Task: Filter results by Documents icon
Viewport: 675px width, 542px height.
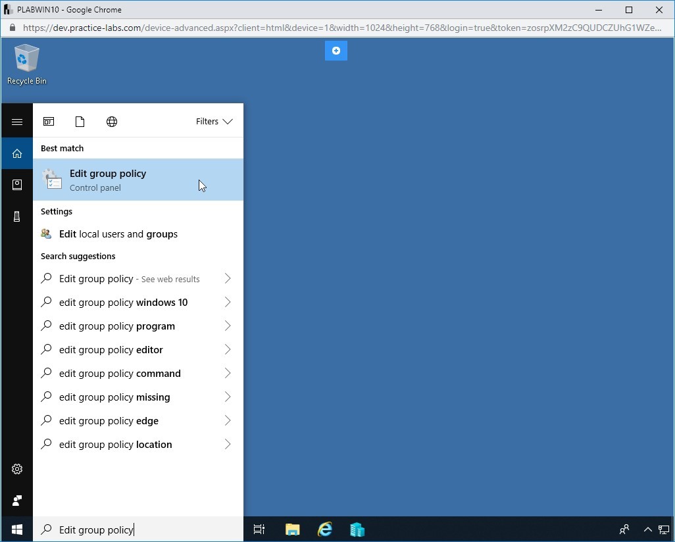Action: tap(80, 122)
